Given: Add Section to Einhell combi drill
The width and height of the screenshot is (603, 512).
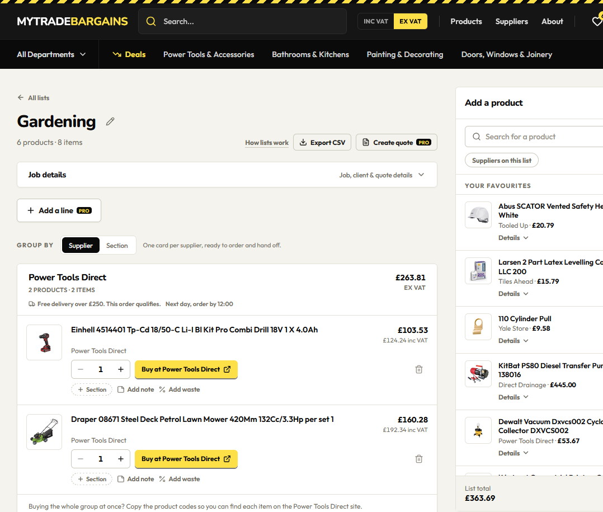Looking at the screenshot, I should click(x=92, y=389).
